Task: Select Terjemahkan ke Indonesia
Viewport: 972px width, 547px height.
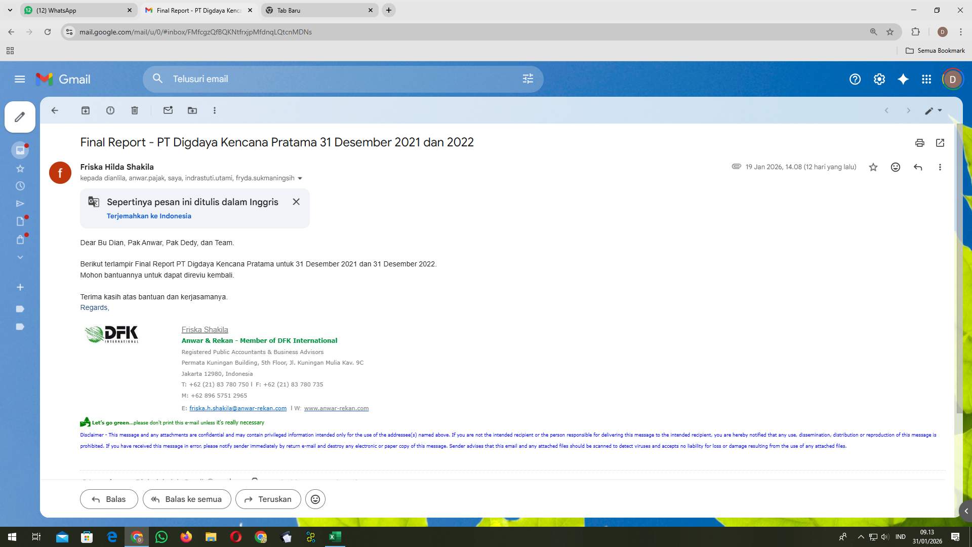Action: pos(148,216)
